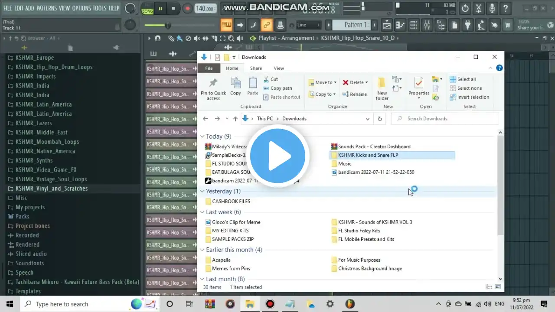555x312 pixels.
Task: Open the FL Studio Channel rack
Action: pyautogui.click(x=414, y=25)
